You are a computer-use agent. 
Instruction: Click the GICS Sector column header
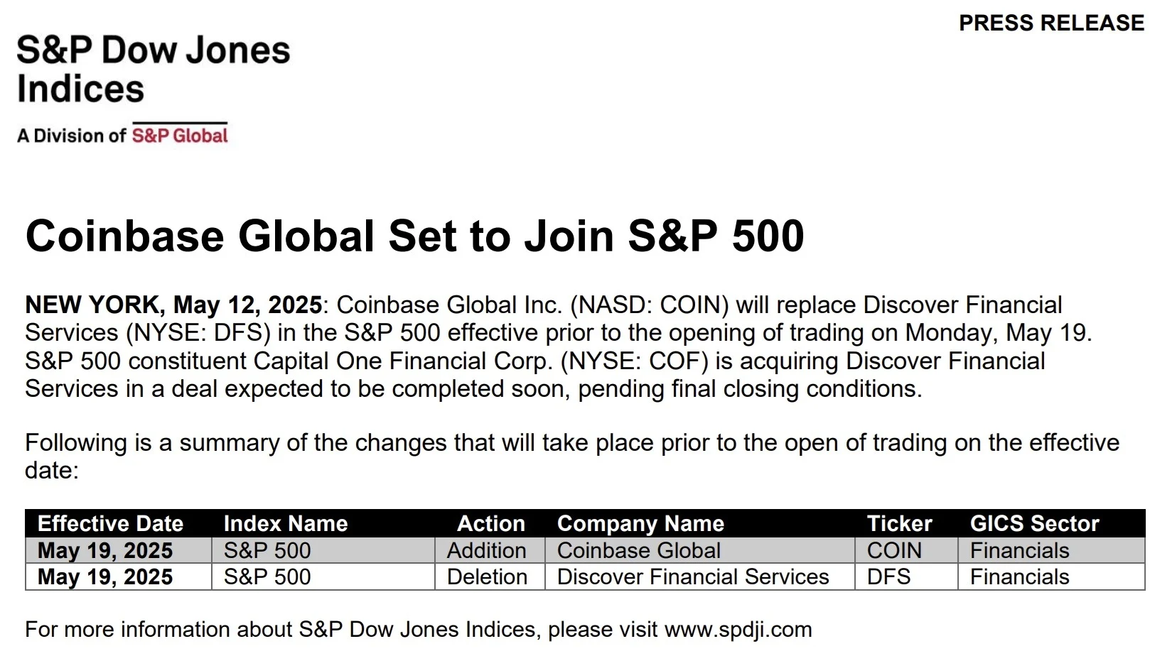pyautogui.click(x=1034, y=524)
